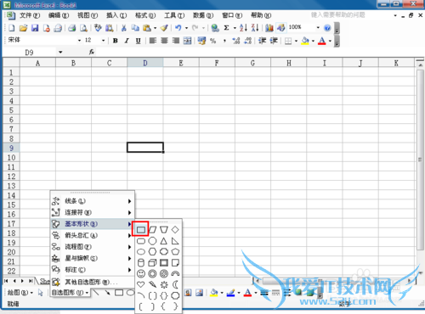Toggle Italic formatting
Image resolution: width=425 pixels, height=314 pixels.
127,41
